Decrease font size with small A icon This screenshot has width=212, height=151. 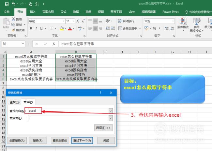pos(83,21)
